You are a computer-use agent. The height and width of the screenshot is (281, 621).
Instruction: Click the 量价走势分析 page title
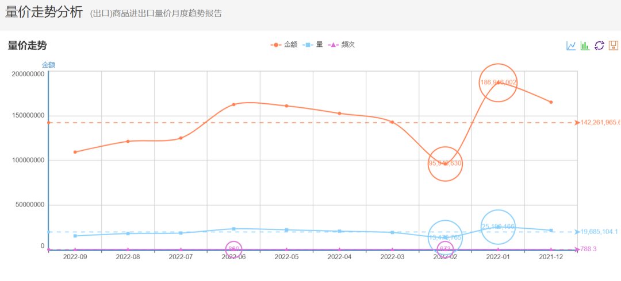44,12
